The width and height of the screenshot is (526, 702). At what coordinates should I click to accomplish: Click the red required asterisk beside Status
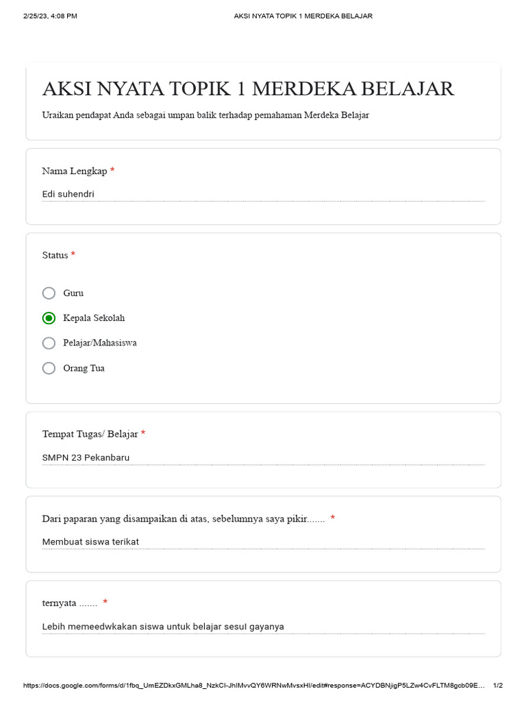(73, 254)
